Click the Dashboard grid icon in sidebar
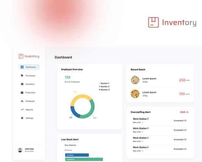Viewport: 202px width, 162px height. coord(22,67)
